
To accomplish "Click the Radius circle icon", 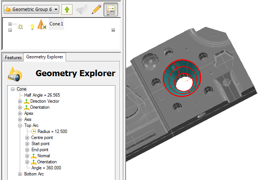I will tap(33, 131).
